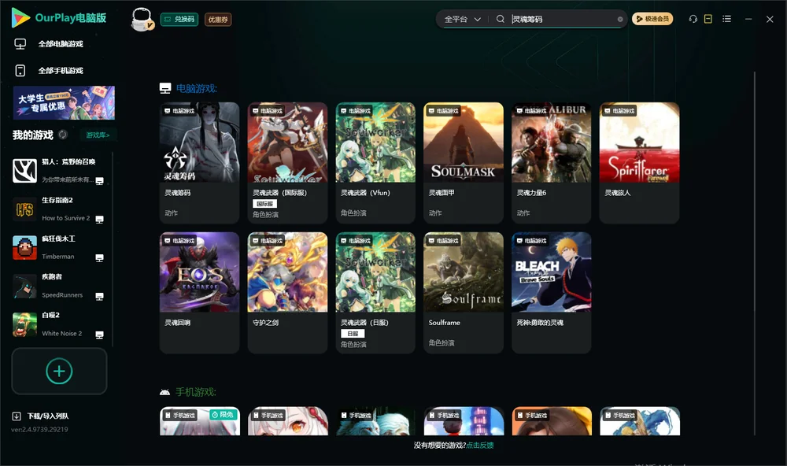Image resolution: width=787 pixels, height=466 pixels.
Task: Open 死神:勇敢的灵魂 Bleach card
Action: click(x=551, y=293)
